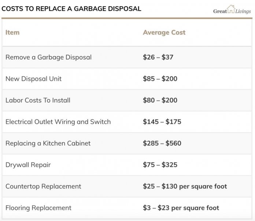
Task: Select the 'Labor Costs To Install' item
Action: [38, 100]
